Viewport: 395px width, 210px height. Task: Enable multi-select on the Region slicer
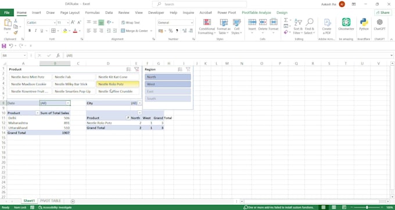tap(180, 69)
